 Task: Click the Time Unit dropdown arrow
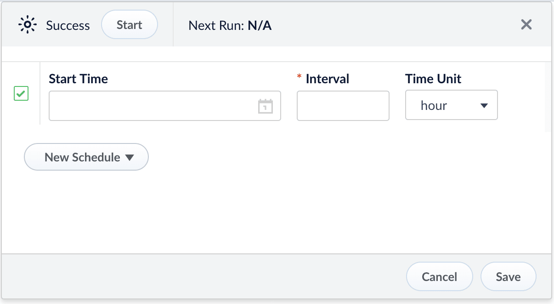(x=484, y=105)
